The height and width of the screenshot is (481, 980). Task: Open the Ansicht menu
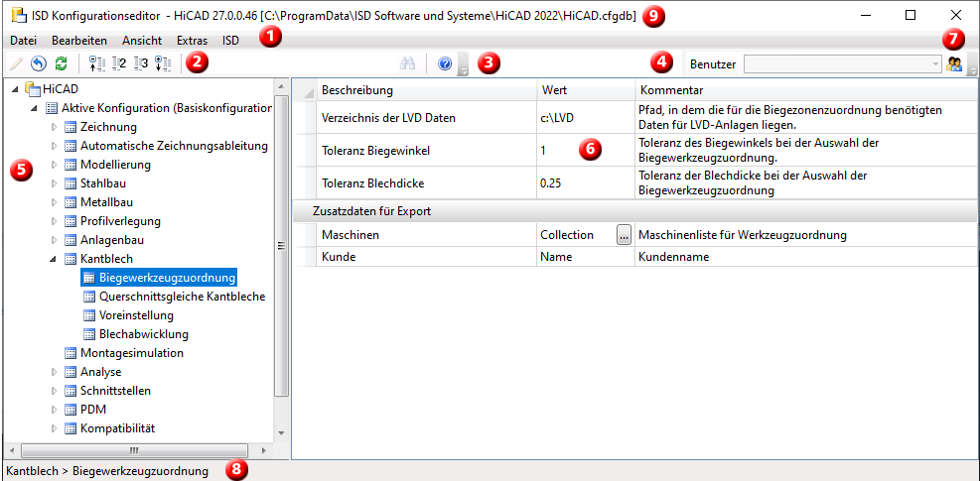tap(142, 41)
